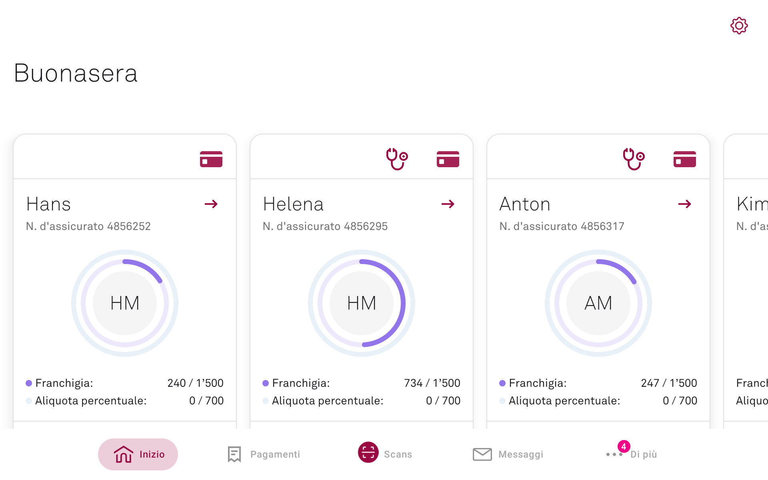
Task: Open the Di più menu
Action: tap(632, 454)
